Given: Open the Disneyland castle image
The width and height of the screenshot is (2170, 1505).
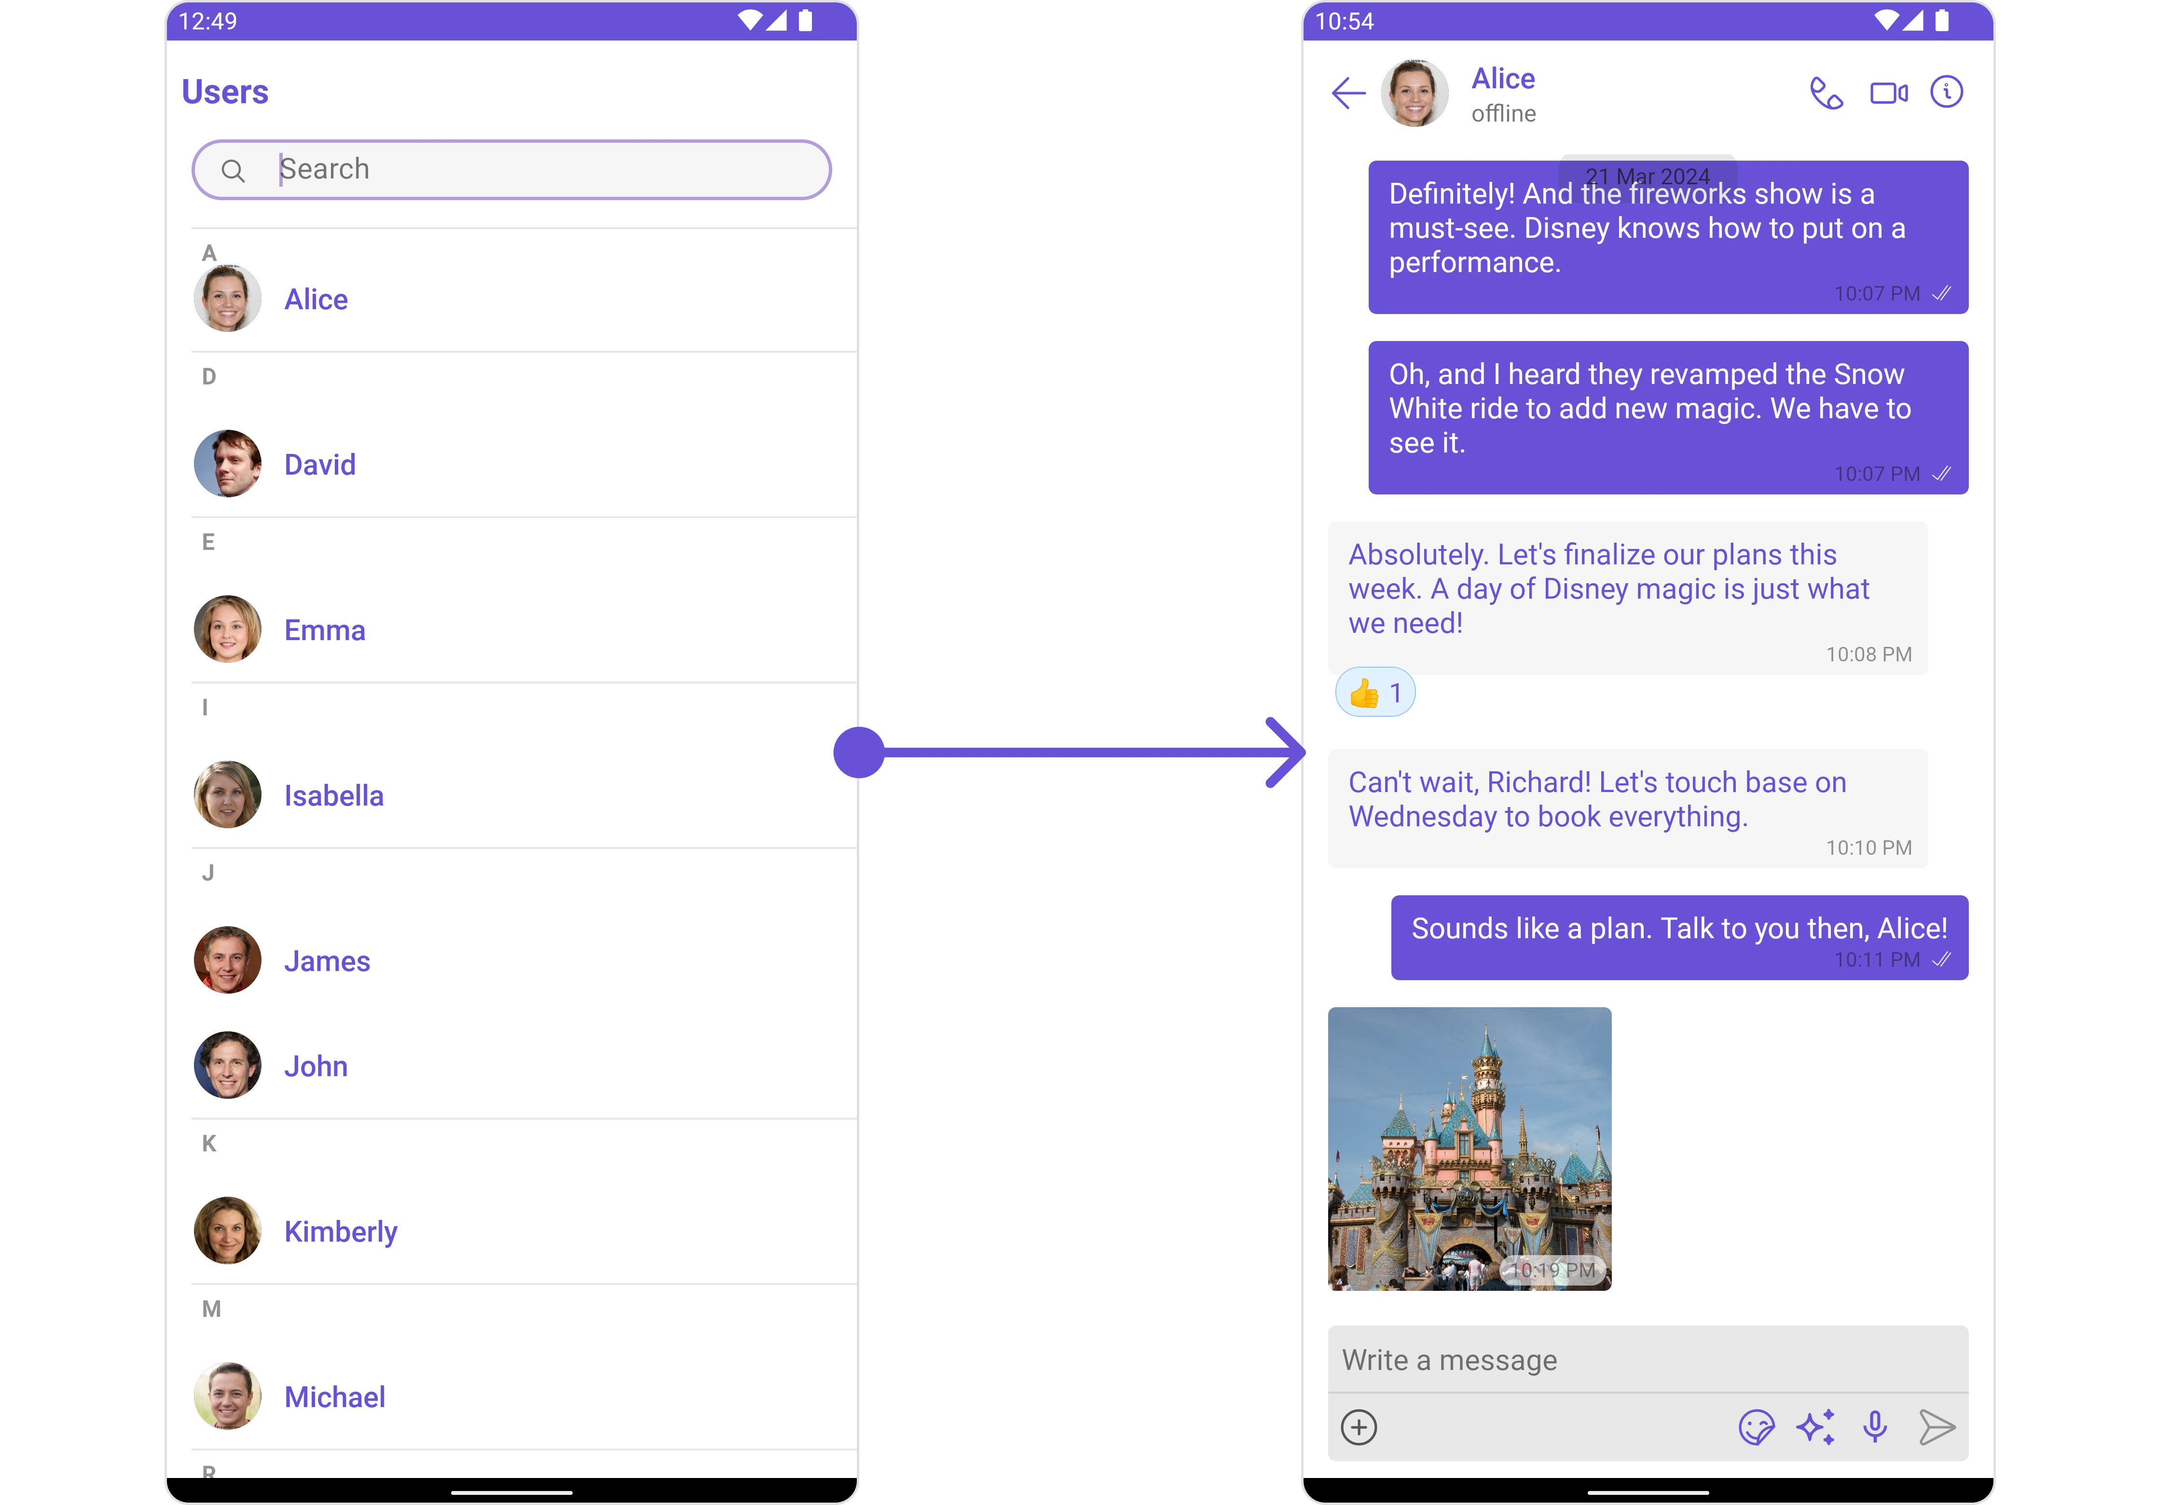Looking at the screenshot, I should (1470, 1149).
